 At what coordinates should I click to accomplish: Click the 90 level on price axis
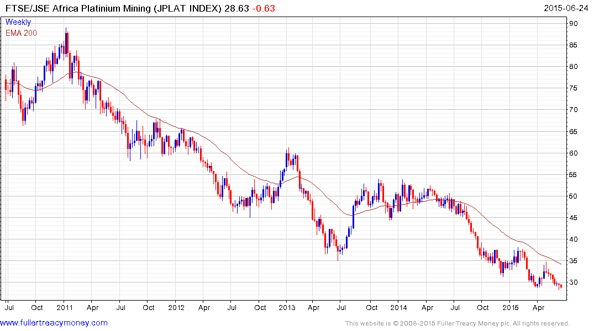point(574,23)
